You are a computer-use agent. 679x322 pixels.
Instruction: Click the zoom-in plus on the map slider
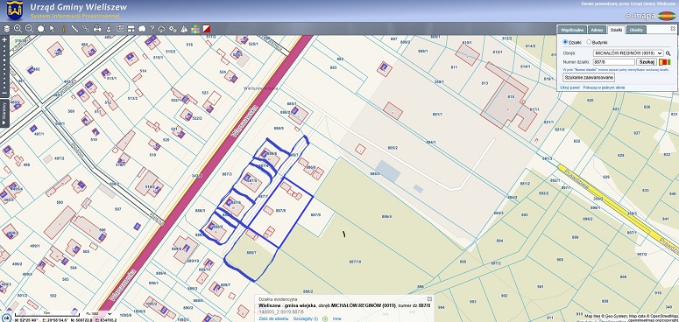coord(4,39)
